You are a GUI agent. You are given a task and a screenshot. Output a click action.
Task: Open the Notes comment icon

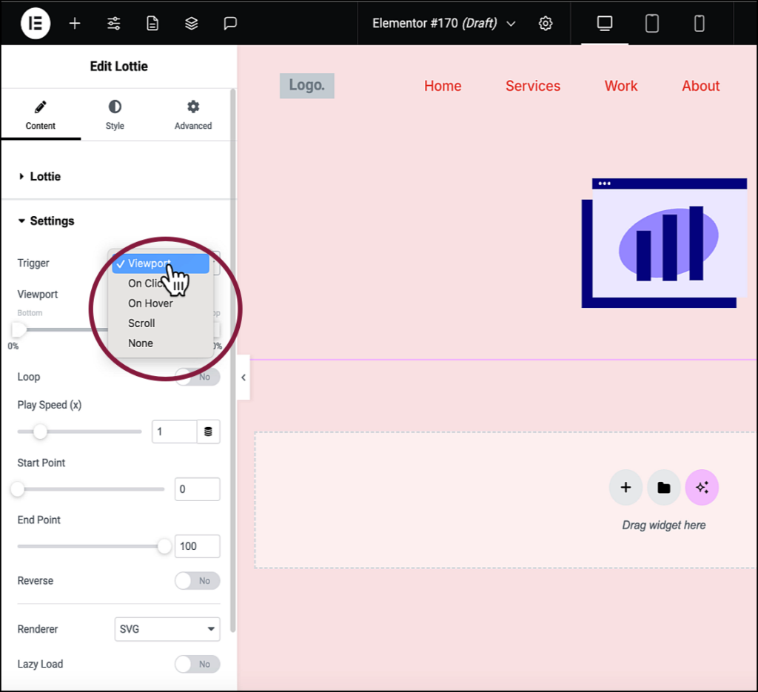point(229,23)
